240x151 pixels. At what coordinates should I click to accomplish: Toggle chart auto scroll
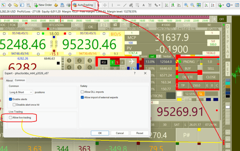[206, 5]
